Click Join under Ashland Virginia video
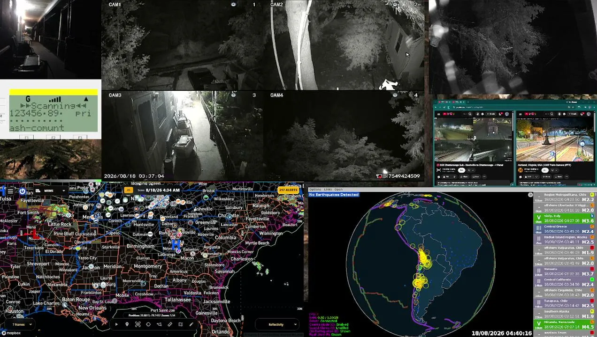Viewport: 597px width, 337px height. click(x=545, y=170)
